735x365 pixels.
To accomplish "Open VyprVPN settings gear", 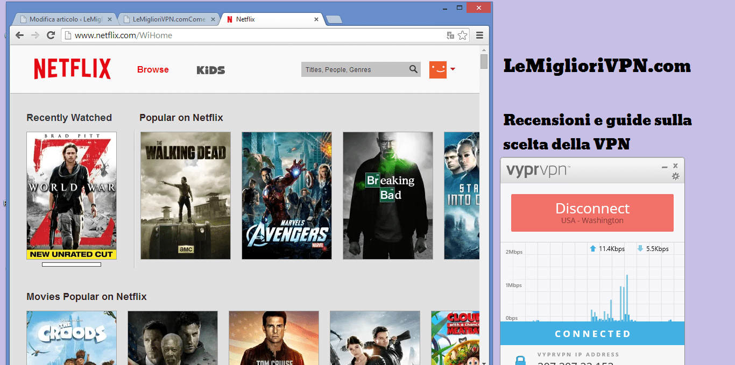I will pos(676,176).
